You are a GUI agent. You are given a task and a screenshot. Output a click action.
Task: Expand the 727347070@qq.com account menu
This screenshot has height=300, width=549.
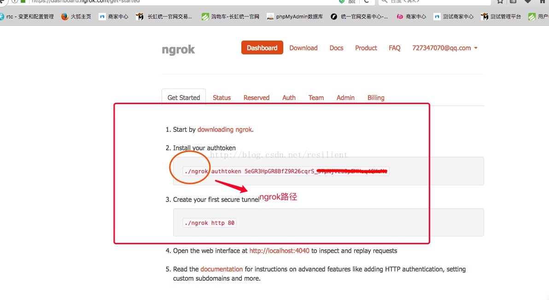click(x=444, y=48)
